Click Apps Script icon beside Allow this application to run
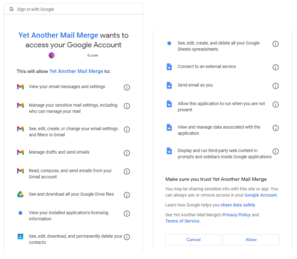297x259 pixels. [169, 104]
